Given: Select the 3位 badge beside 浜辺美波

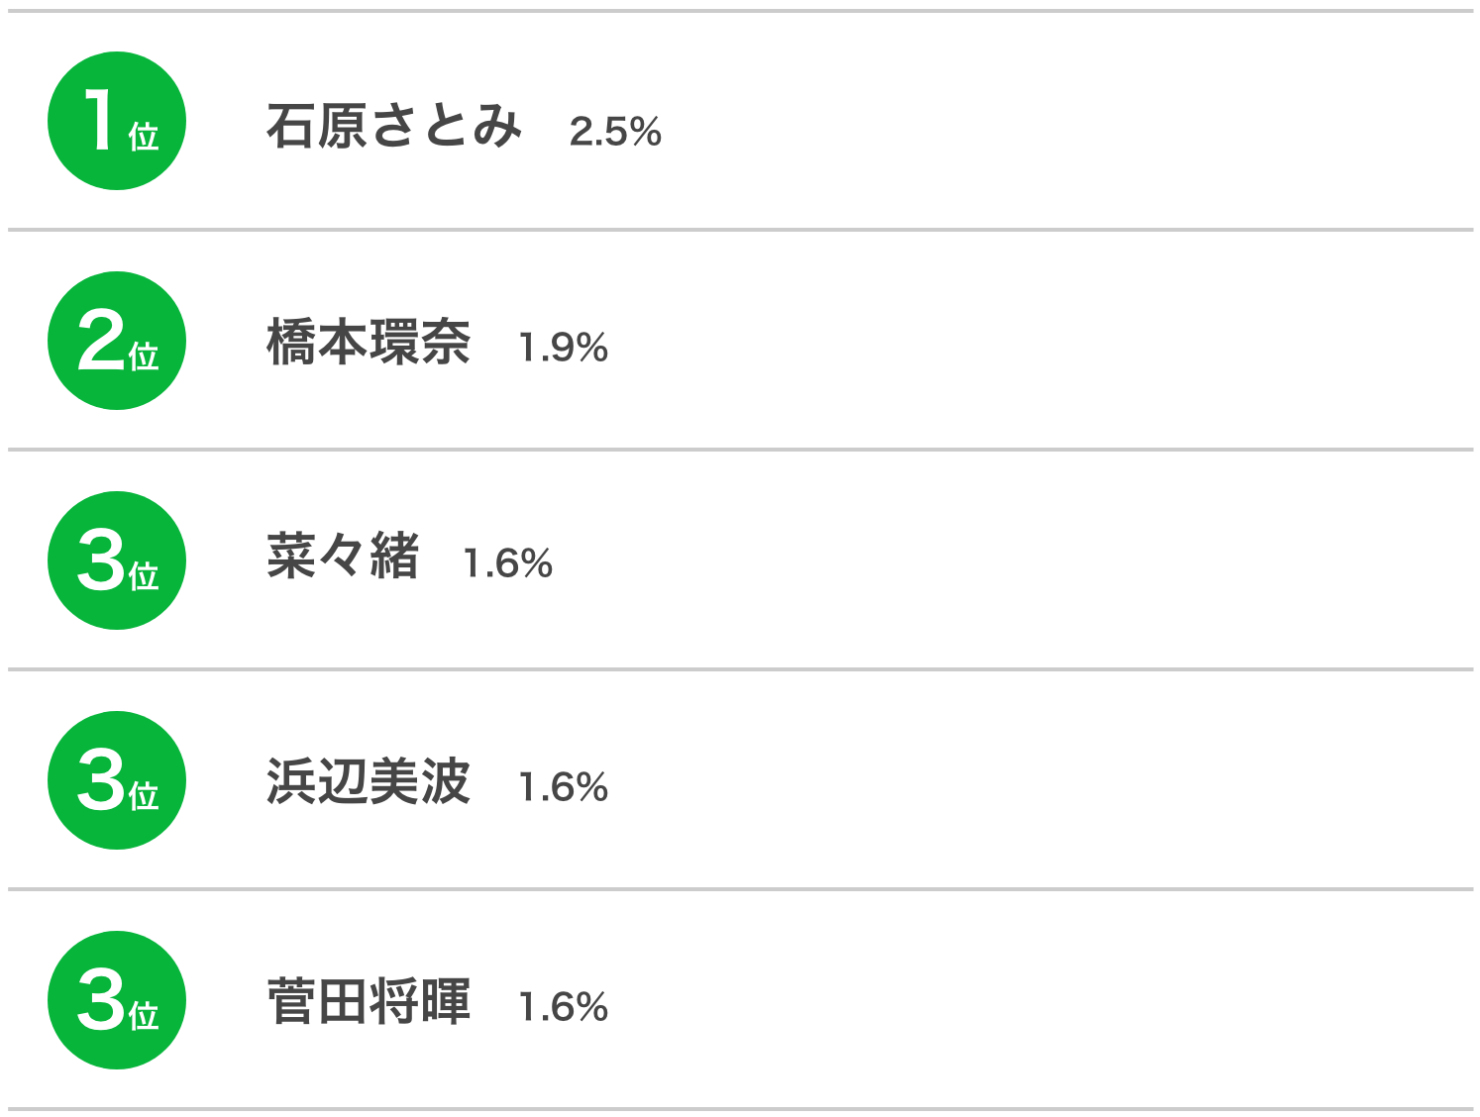Looking at the screenshot, I should [117, 780].
